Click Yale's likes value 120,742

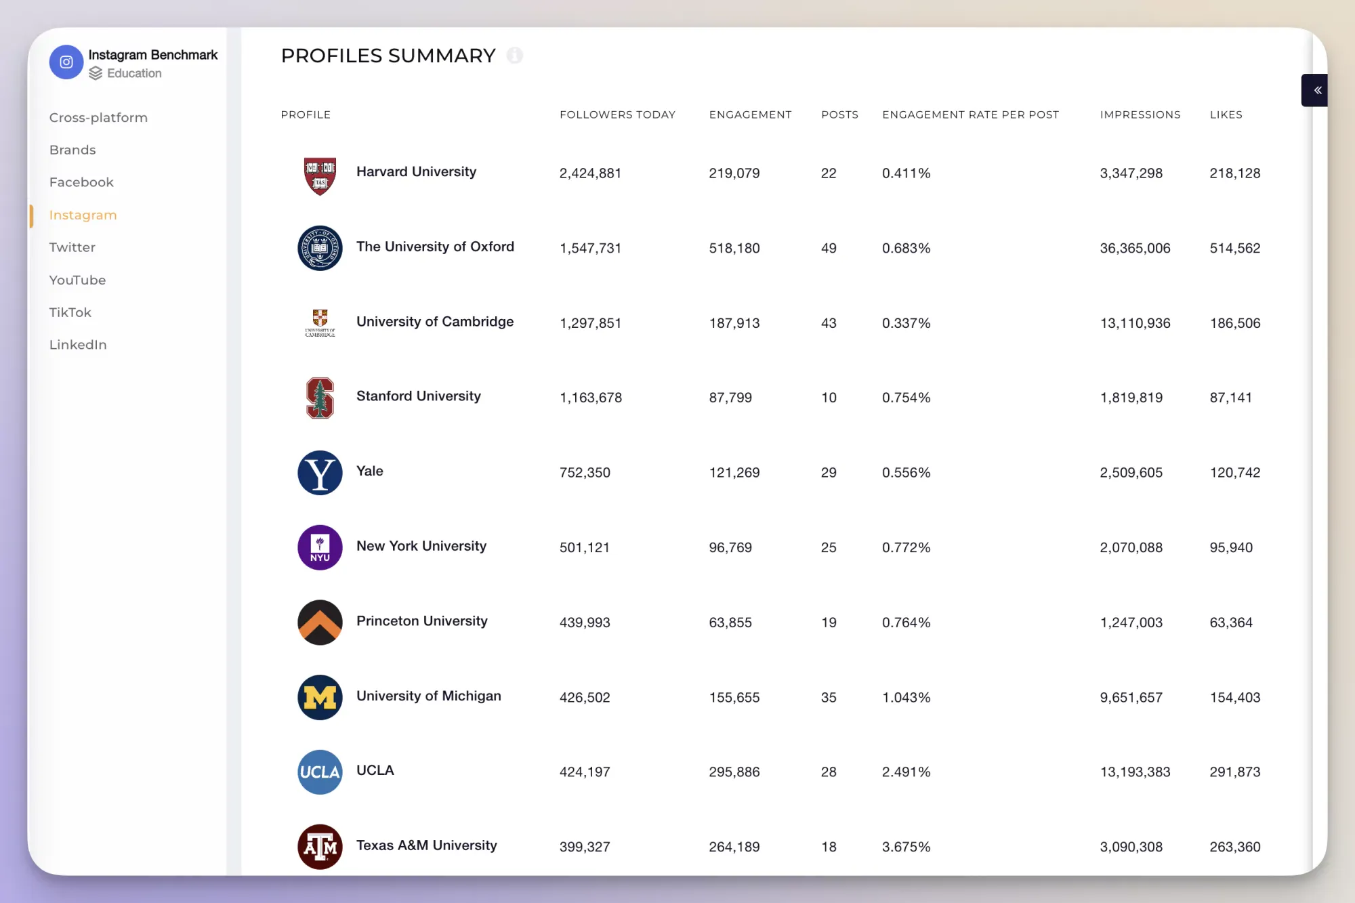1235,473
